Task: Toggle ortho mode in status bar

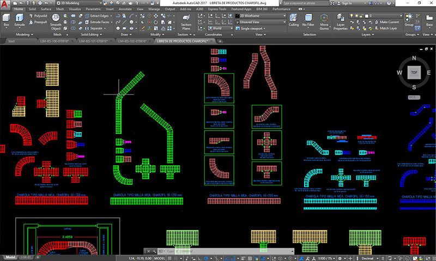Action: [x=199, y=258]
